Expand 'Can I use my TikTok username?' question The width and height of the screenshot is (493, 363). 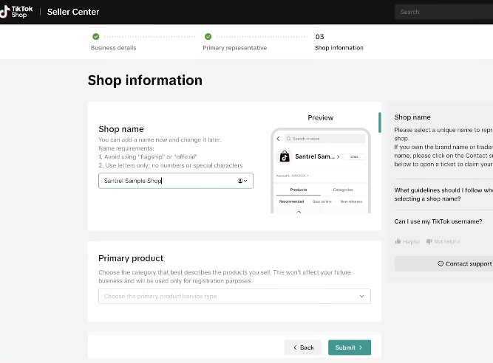[438, 221]
